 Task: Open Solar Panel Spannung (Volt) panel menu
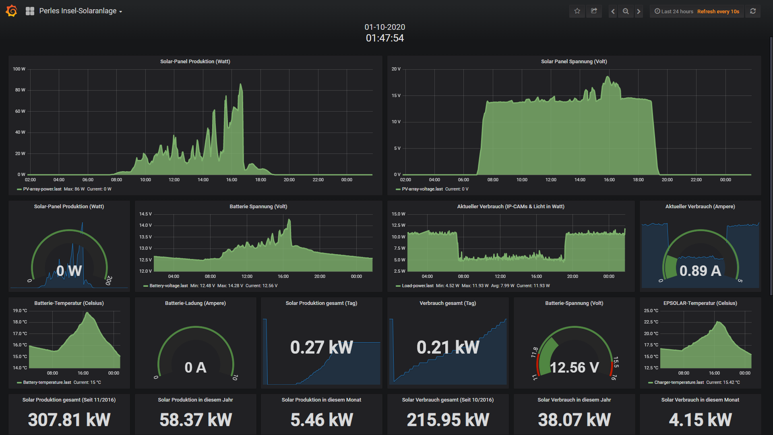(x=574, y=61)
